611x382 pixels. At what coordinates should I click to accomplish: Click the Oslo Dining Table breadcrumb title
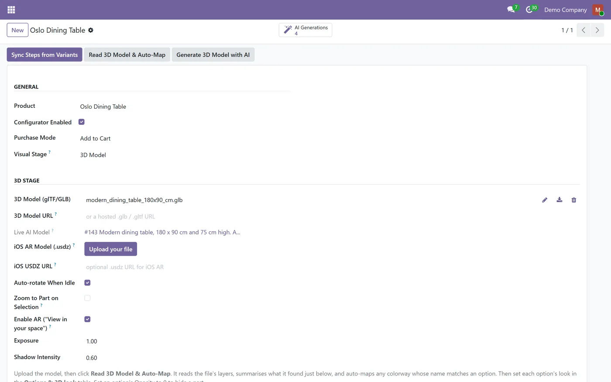(58, 30)
